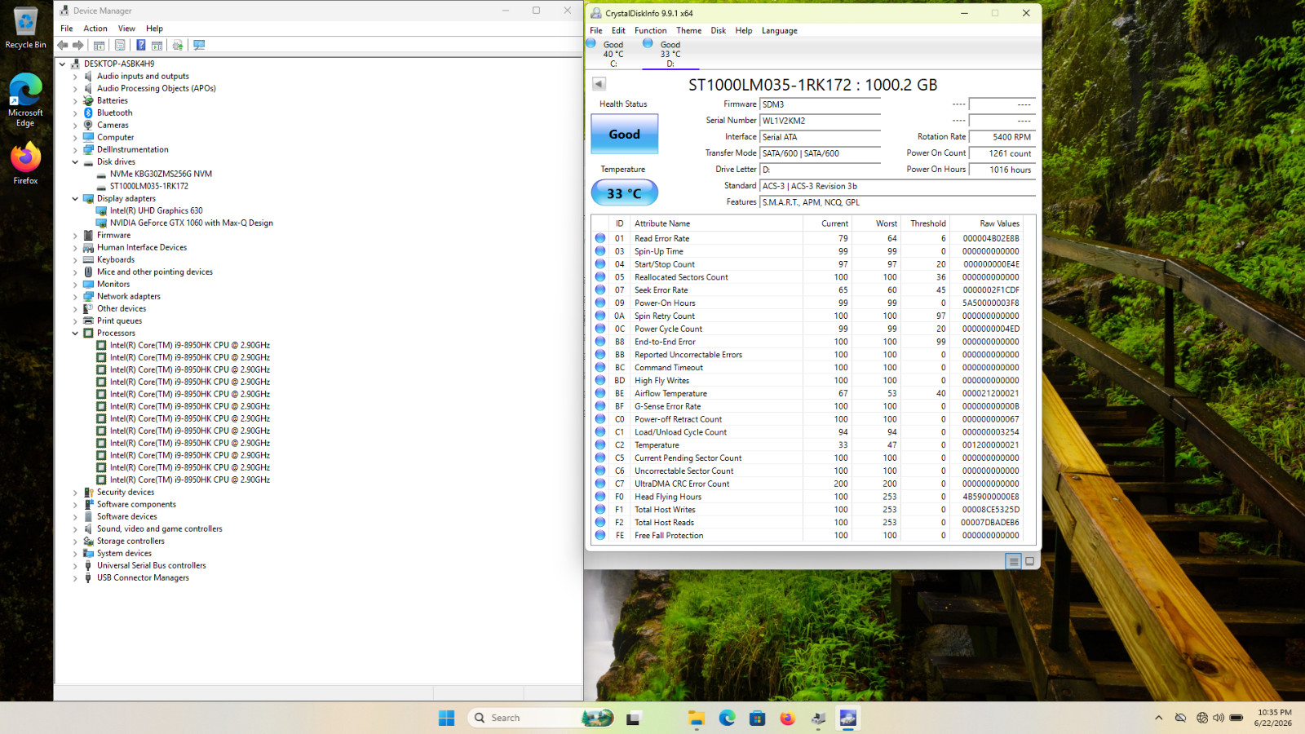Open the Action menu in Device Manager
1305x734 pixels.
click(95, 29)
